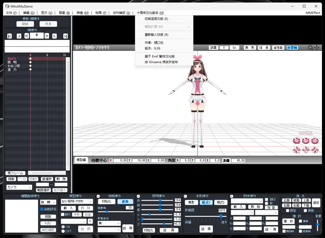
Task: Click the MikuMikuDance title bar app icon
Action: pyautogui.click(x=7, y=6)
